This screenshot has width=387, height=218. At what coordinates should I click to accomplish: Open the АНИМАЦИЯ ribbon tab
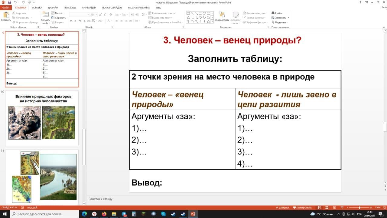[89, 8]
